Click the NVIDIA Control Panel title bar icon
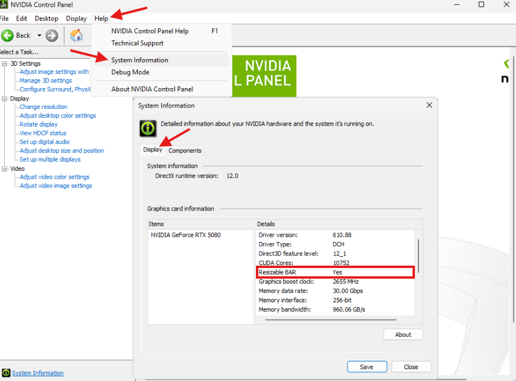Viewport: 516px width, 381px height. point(4,5)
